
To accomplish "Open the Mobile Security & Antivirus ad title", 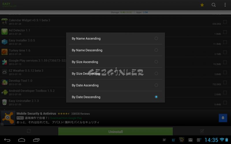I will coord(36,113).
